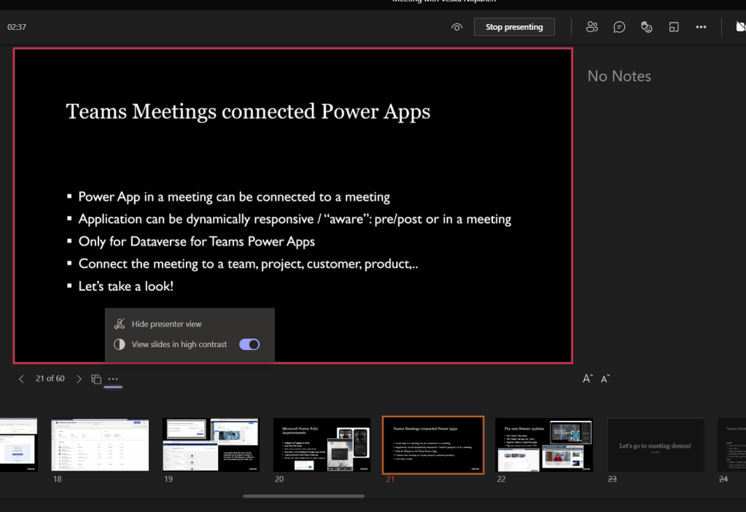Show the meeting participants panel
This screenshot has height=512, width=746.
click(x=592, y=27)
